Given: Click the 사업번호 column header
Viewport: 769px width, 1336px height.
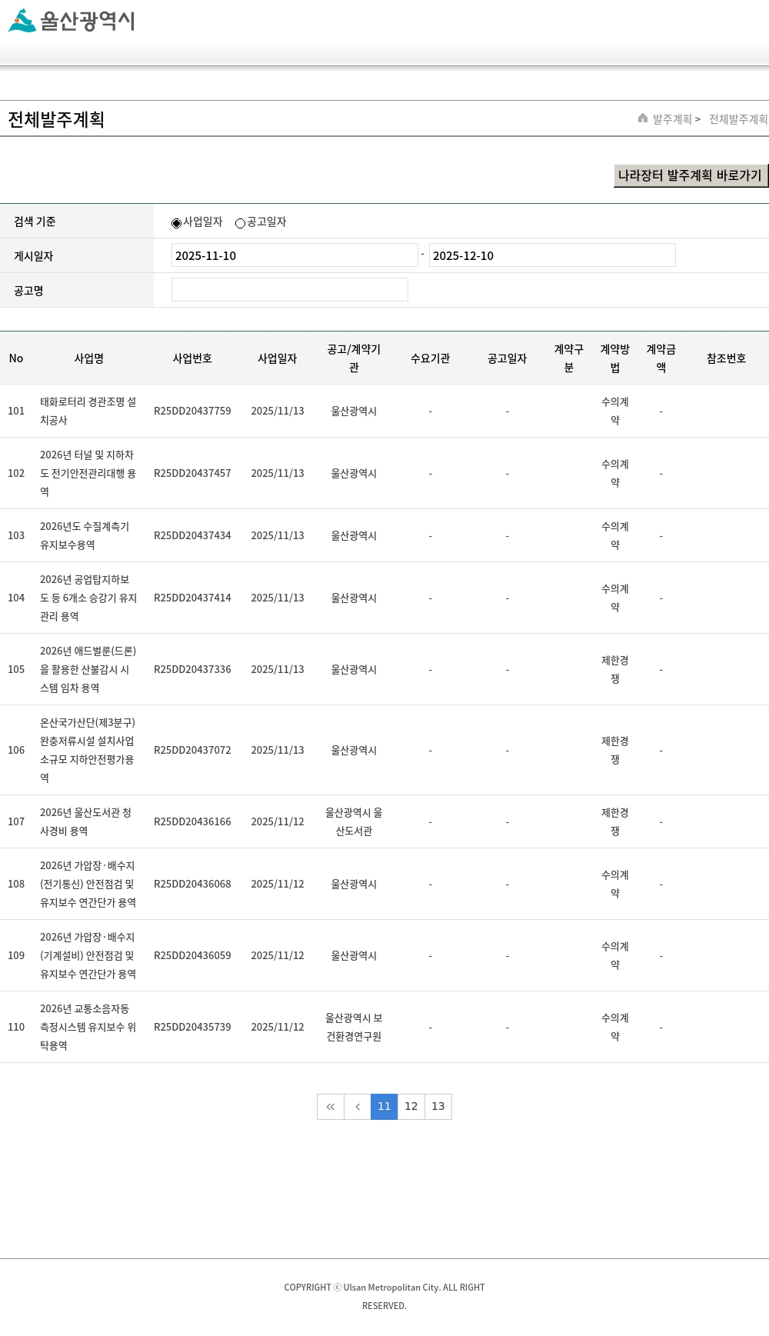Looking at the screenshot, I should coord(192,358).
